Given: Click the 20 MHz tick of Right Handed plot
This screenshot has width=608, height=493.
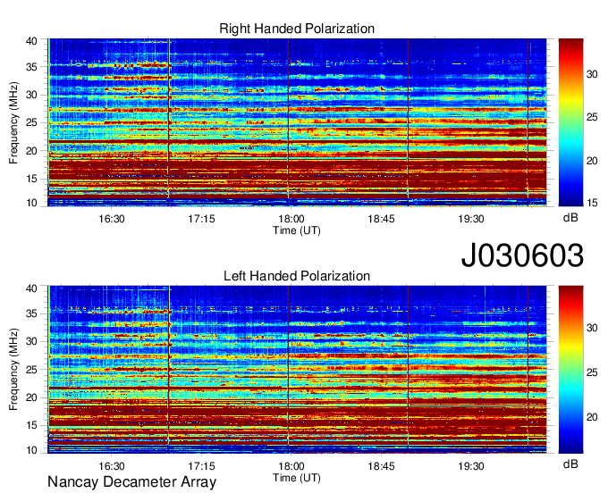Looking at the screenshot, I should click(x=31, y=151).
